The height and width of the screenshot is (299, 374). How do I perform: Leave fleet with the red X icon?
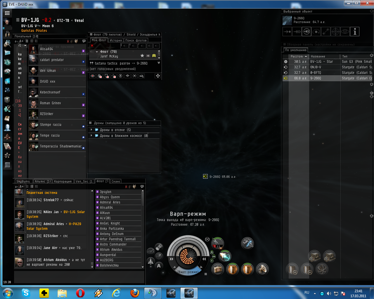[x=92, y=46]
